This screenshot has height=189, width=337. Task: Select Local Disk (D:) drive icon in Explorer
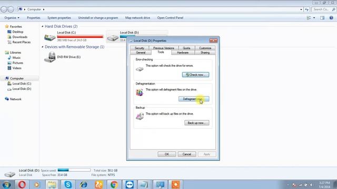point(113,38)
